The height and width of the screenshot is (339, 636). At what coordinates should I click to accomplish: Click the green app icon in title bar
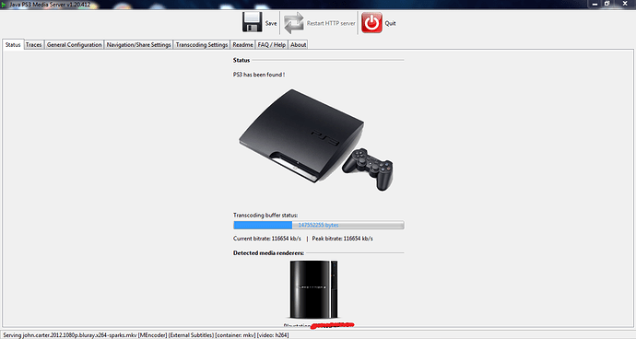4,5
